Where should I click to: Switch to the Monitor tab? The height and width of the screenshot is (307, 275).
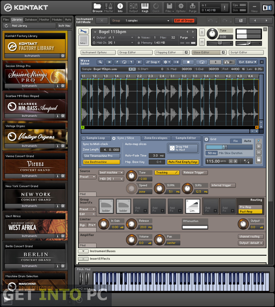[x=44, y=20]
